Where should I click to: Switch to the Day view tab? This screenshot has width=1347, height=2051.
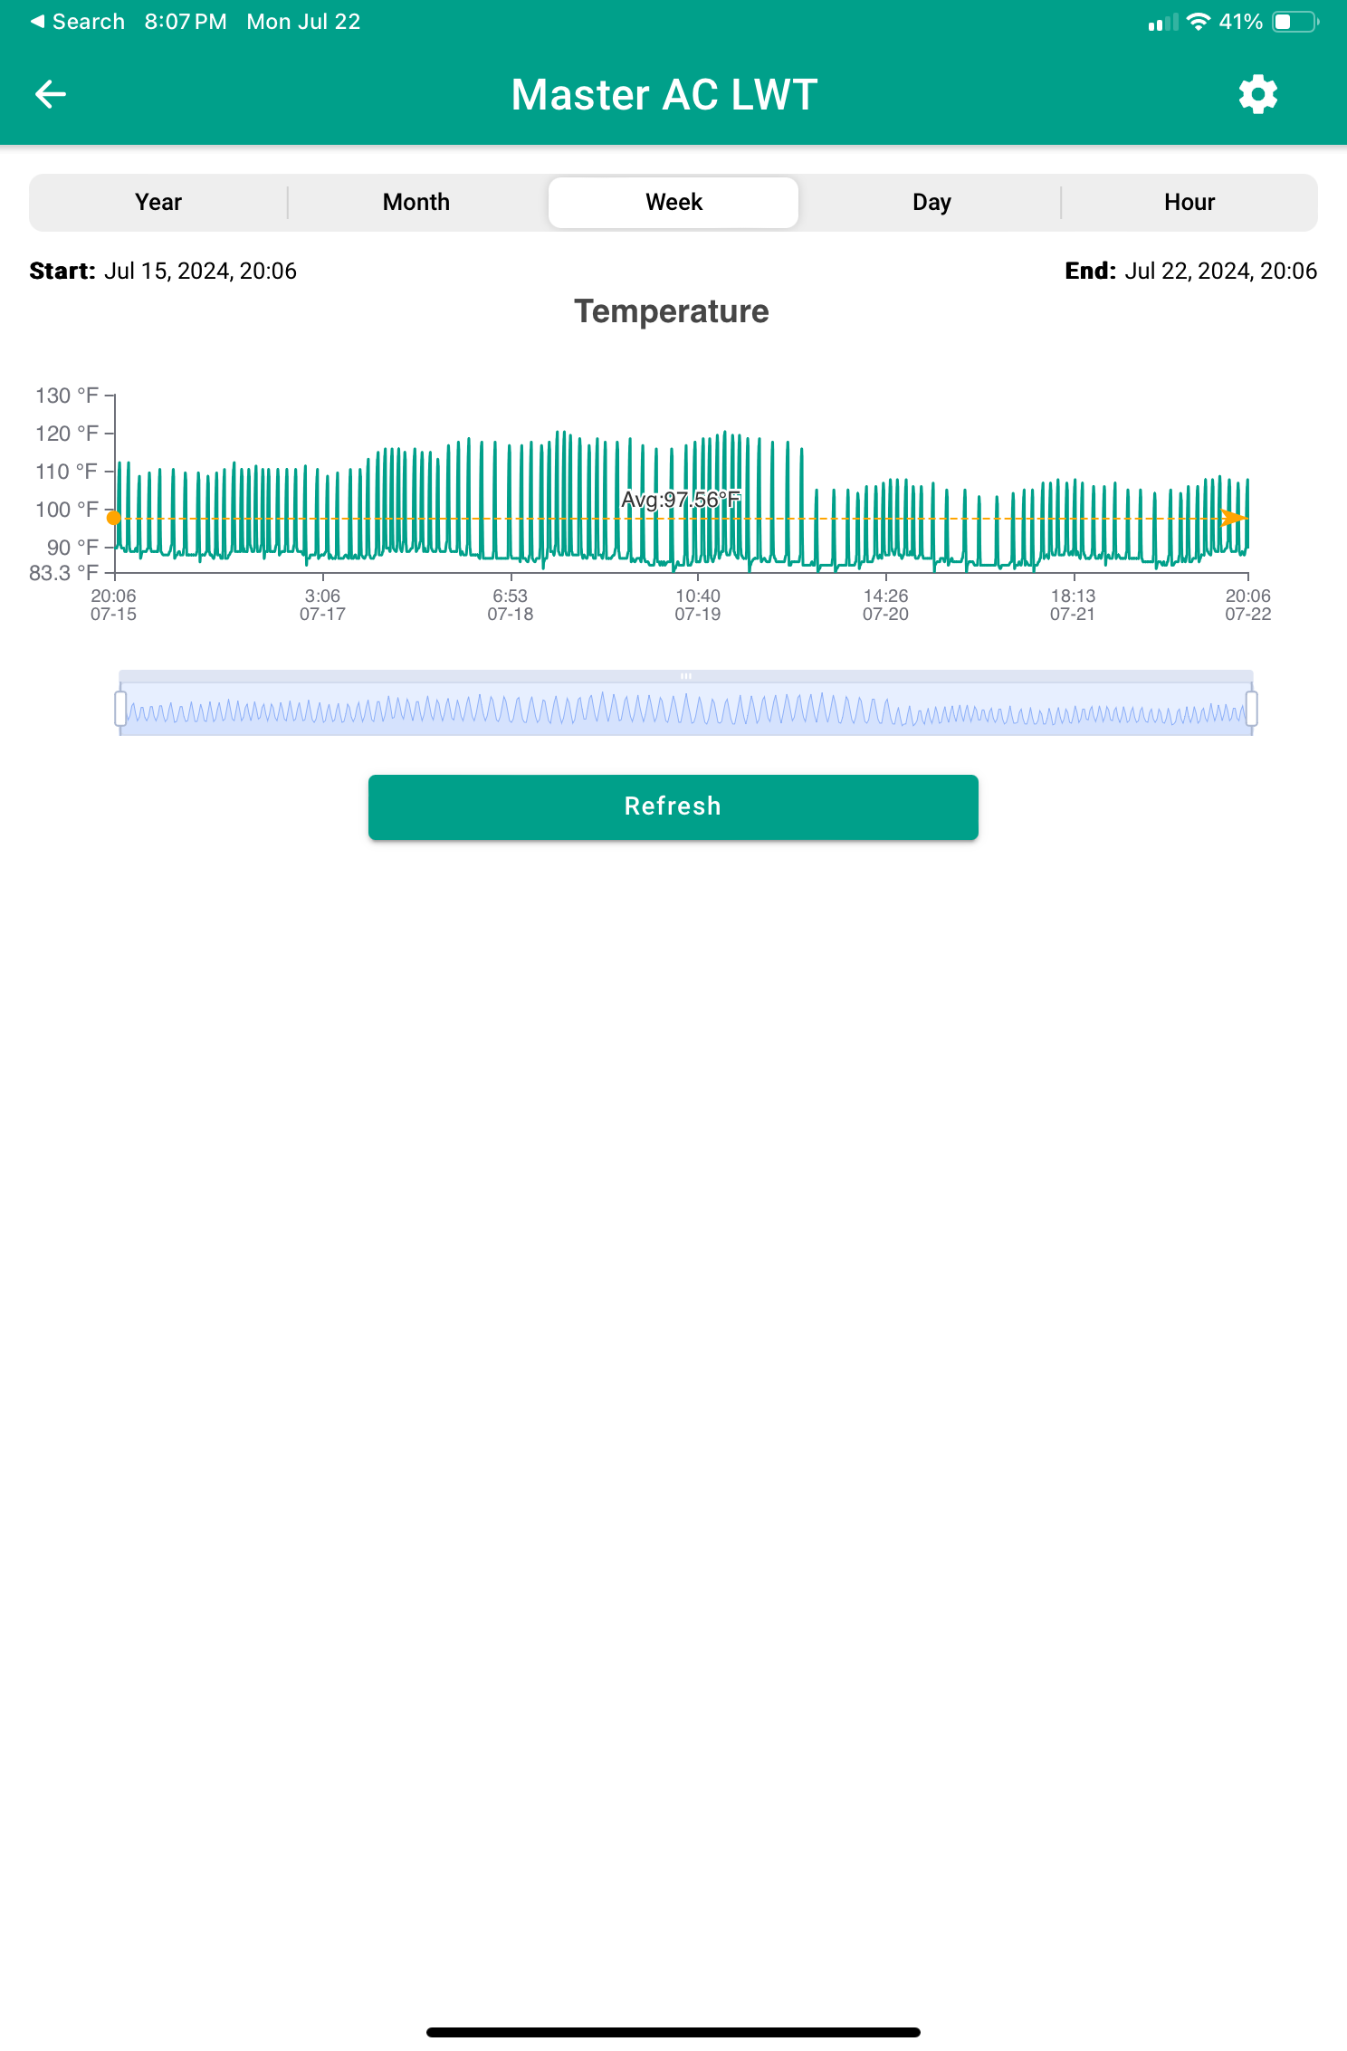[931, 202]
